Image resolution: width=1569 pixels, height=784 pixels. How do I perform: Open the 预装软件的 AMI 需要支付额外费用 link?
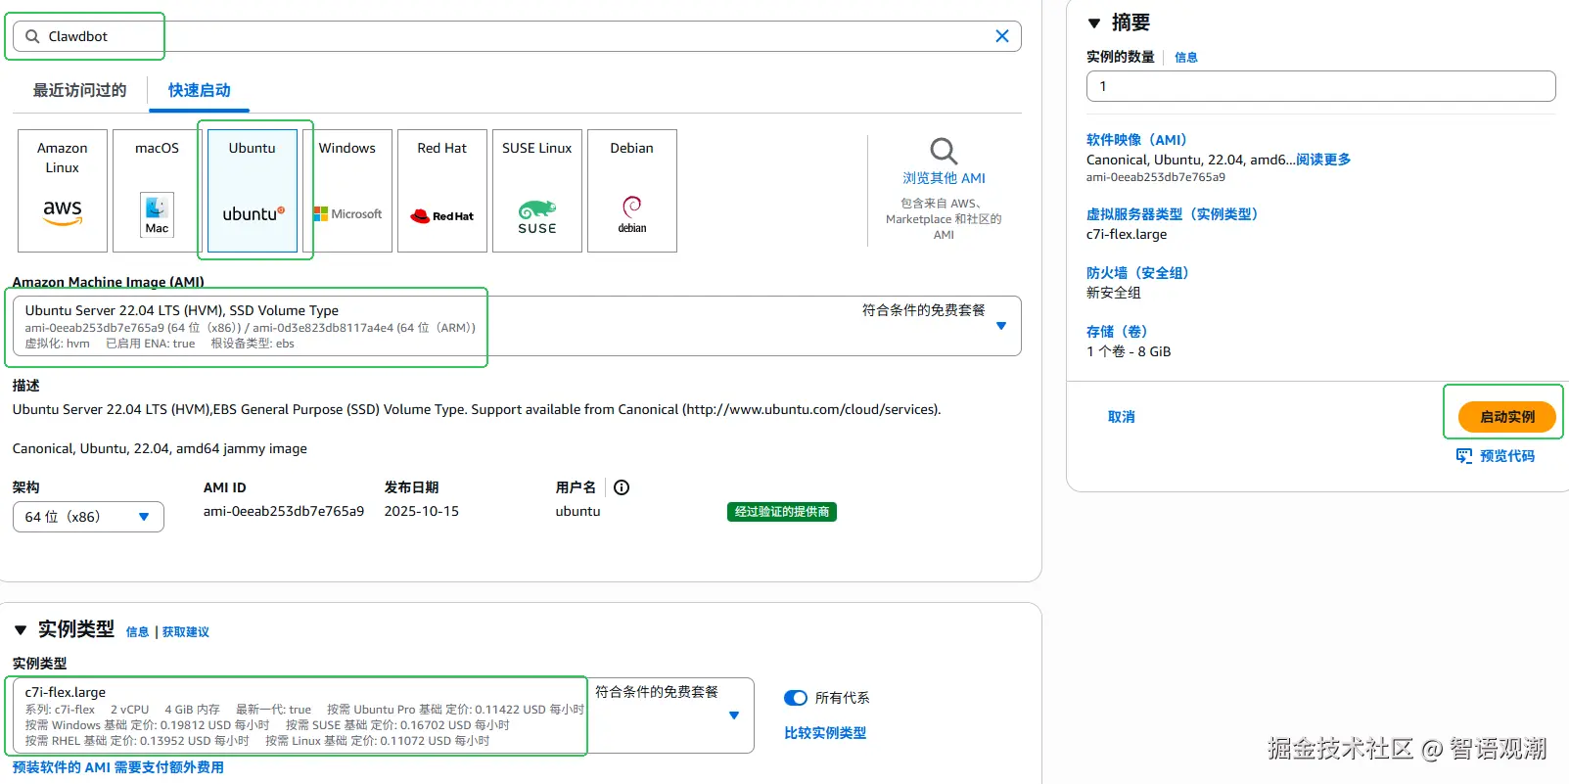(118, 767)
